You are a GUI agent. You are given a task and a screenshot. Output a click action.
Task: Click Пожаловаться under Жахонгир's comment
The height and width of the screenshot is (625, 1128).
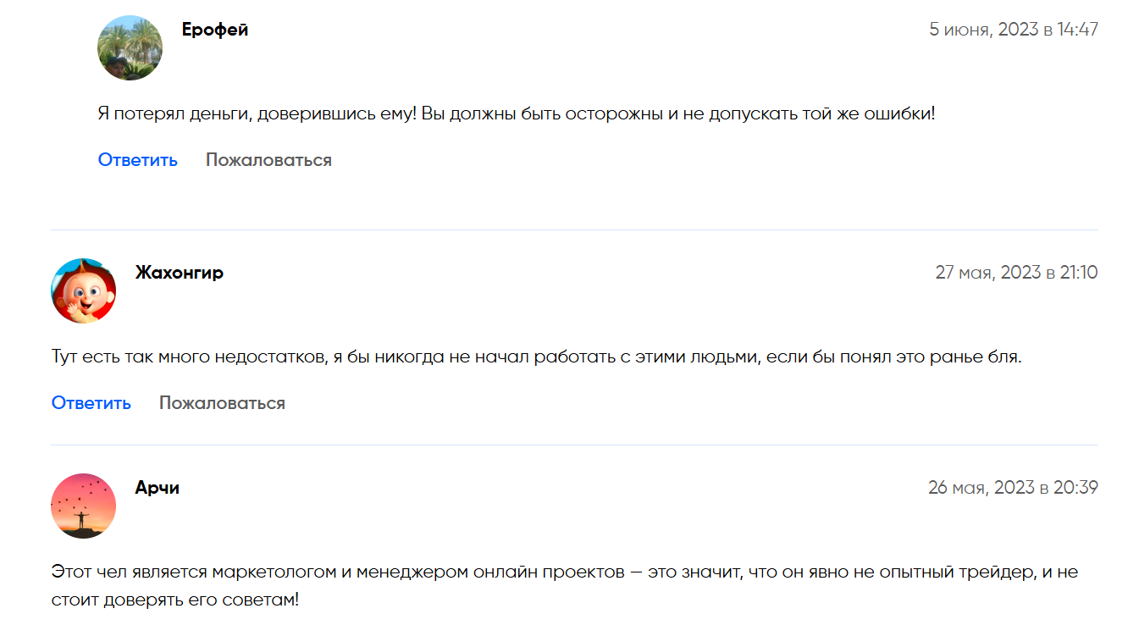(x=222, y=403)
